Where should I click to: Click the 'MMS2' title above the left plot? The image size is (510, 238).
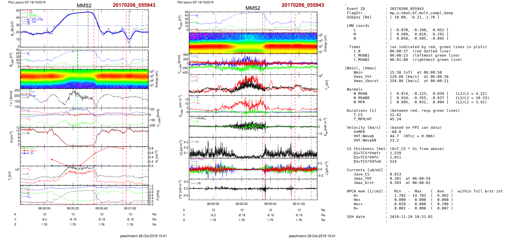[x=84, y=6]
